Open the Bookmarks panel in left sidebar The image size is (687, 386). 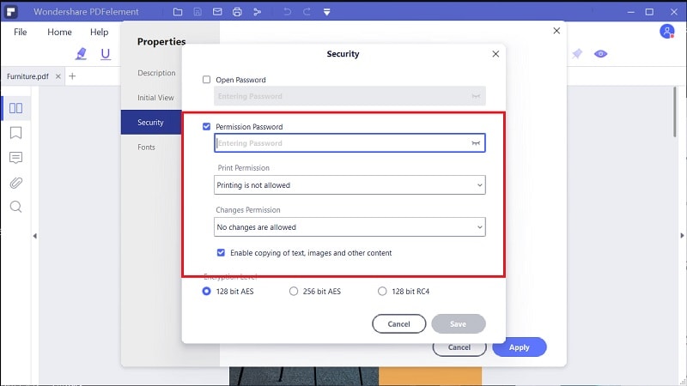coord(15,133)
